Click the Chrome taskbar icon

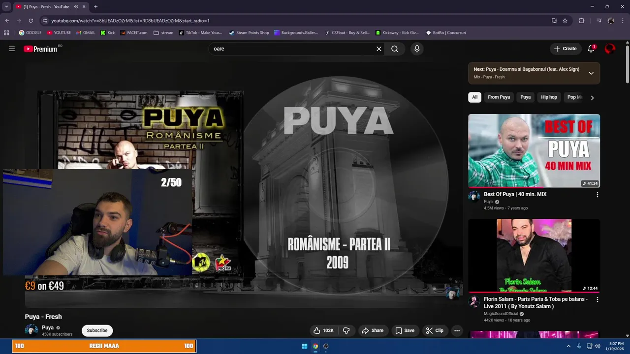click(315, 346)
